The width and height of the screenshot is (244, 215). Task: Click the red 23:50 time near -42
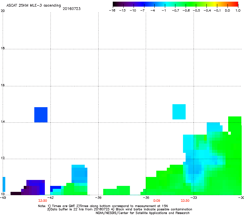[43, 201]
